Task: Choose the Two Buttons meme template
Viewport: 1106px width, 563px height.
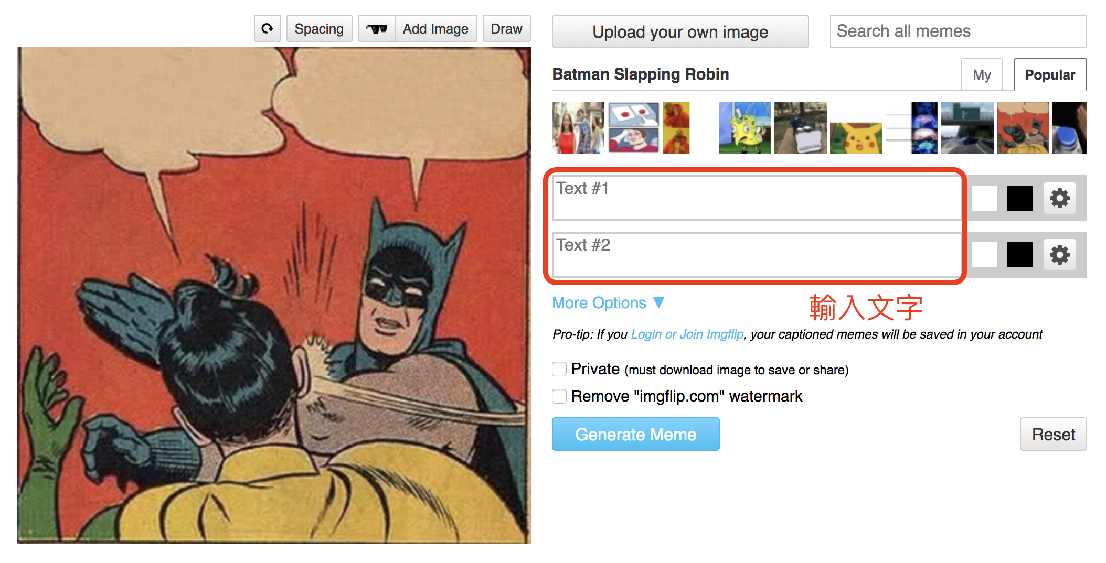Action: click(633, 128)
